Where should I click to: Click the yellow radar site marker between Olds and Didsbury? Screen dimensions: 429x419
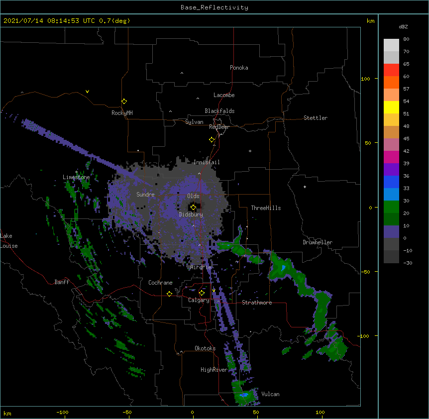click(193, 208)
